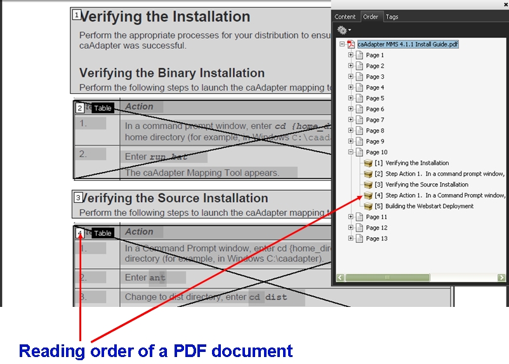This screenshot has height=364, width=509.
Task: Click the Table tag label on region 4
Action: pyautogui.click(x=103, y=233)
